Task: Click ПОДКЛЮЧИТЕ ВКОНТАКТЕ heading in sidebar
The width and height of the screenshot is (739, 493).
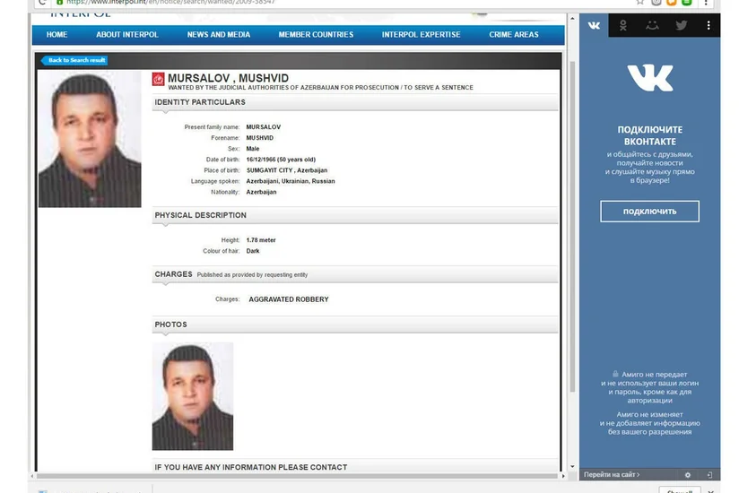Action: (x=650, y=135)
